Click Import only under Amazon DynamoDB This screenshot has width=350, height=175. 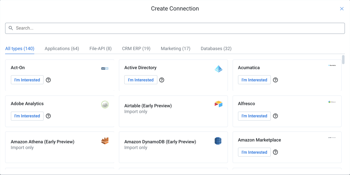click(136, 148)
